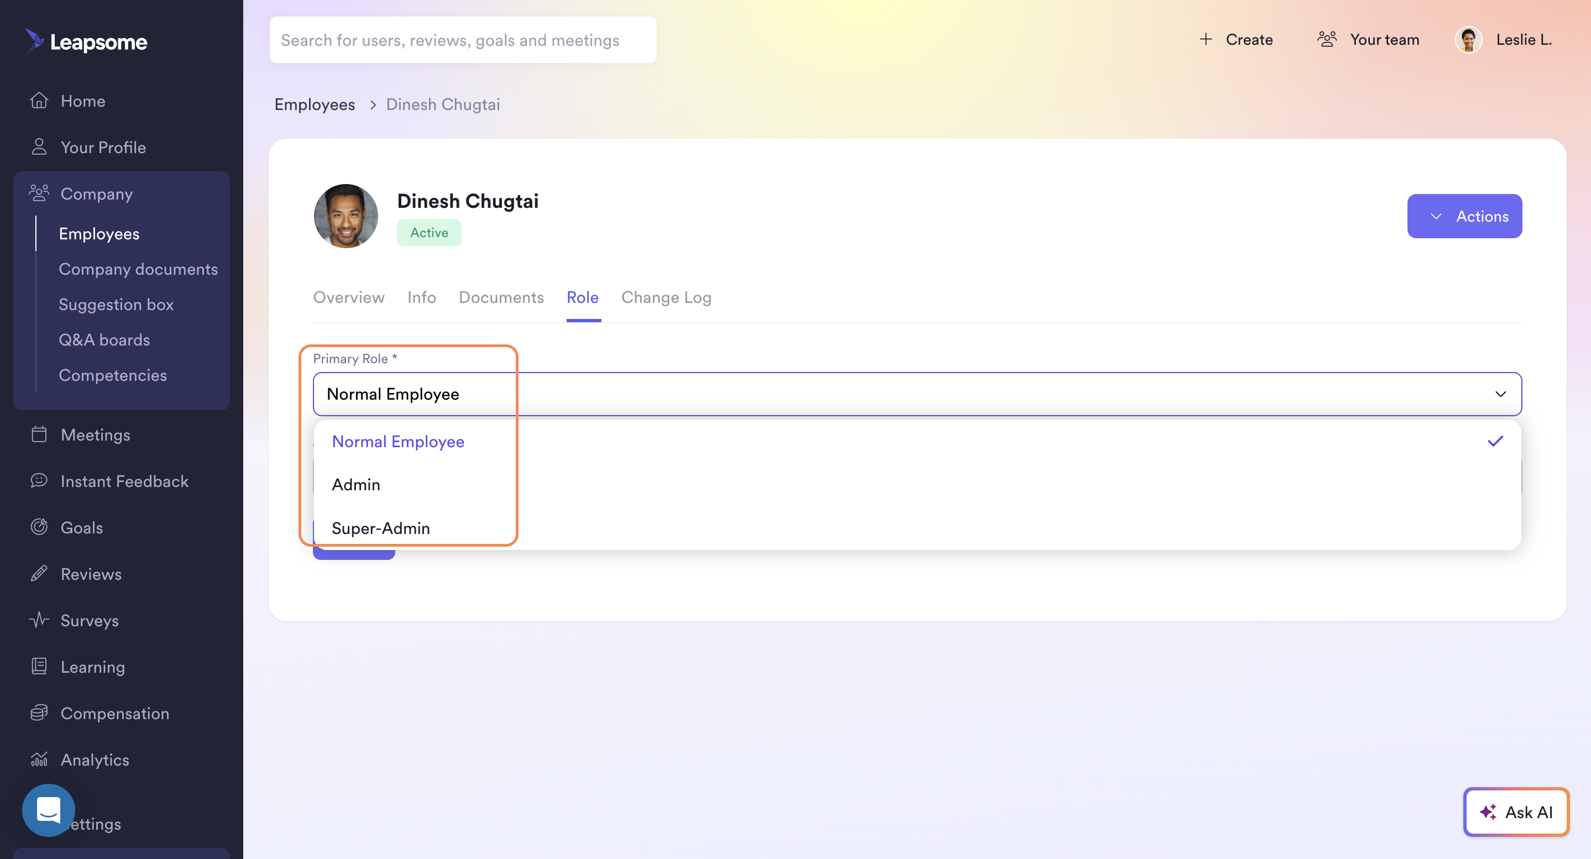Focus the search users and reviews field
Viewport: 1591px width, 859px height.
463,40
